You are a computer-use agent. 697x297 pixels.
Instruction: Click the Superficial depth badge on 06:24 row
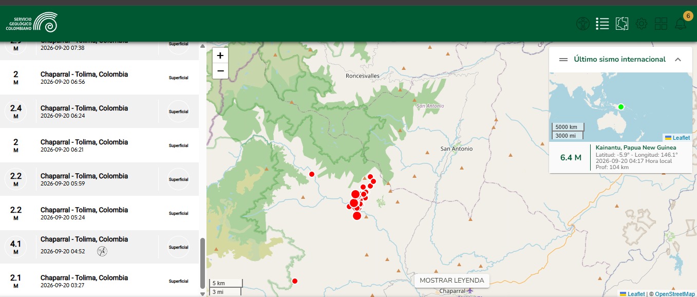[179, 112]
